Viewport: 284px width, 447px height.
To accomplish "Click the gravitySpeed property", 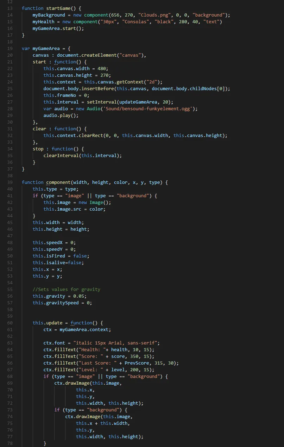I will point(63,303).
